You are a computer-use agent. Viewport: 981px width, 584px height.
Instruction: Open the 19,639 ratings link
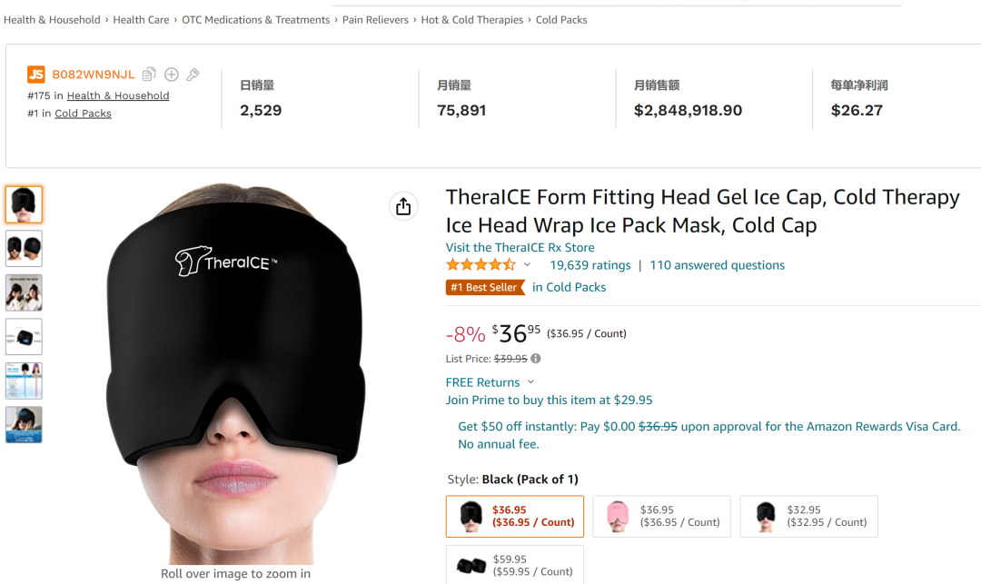590,265
